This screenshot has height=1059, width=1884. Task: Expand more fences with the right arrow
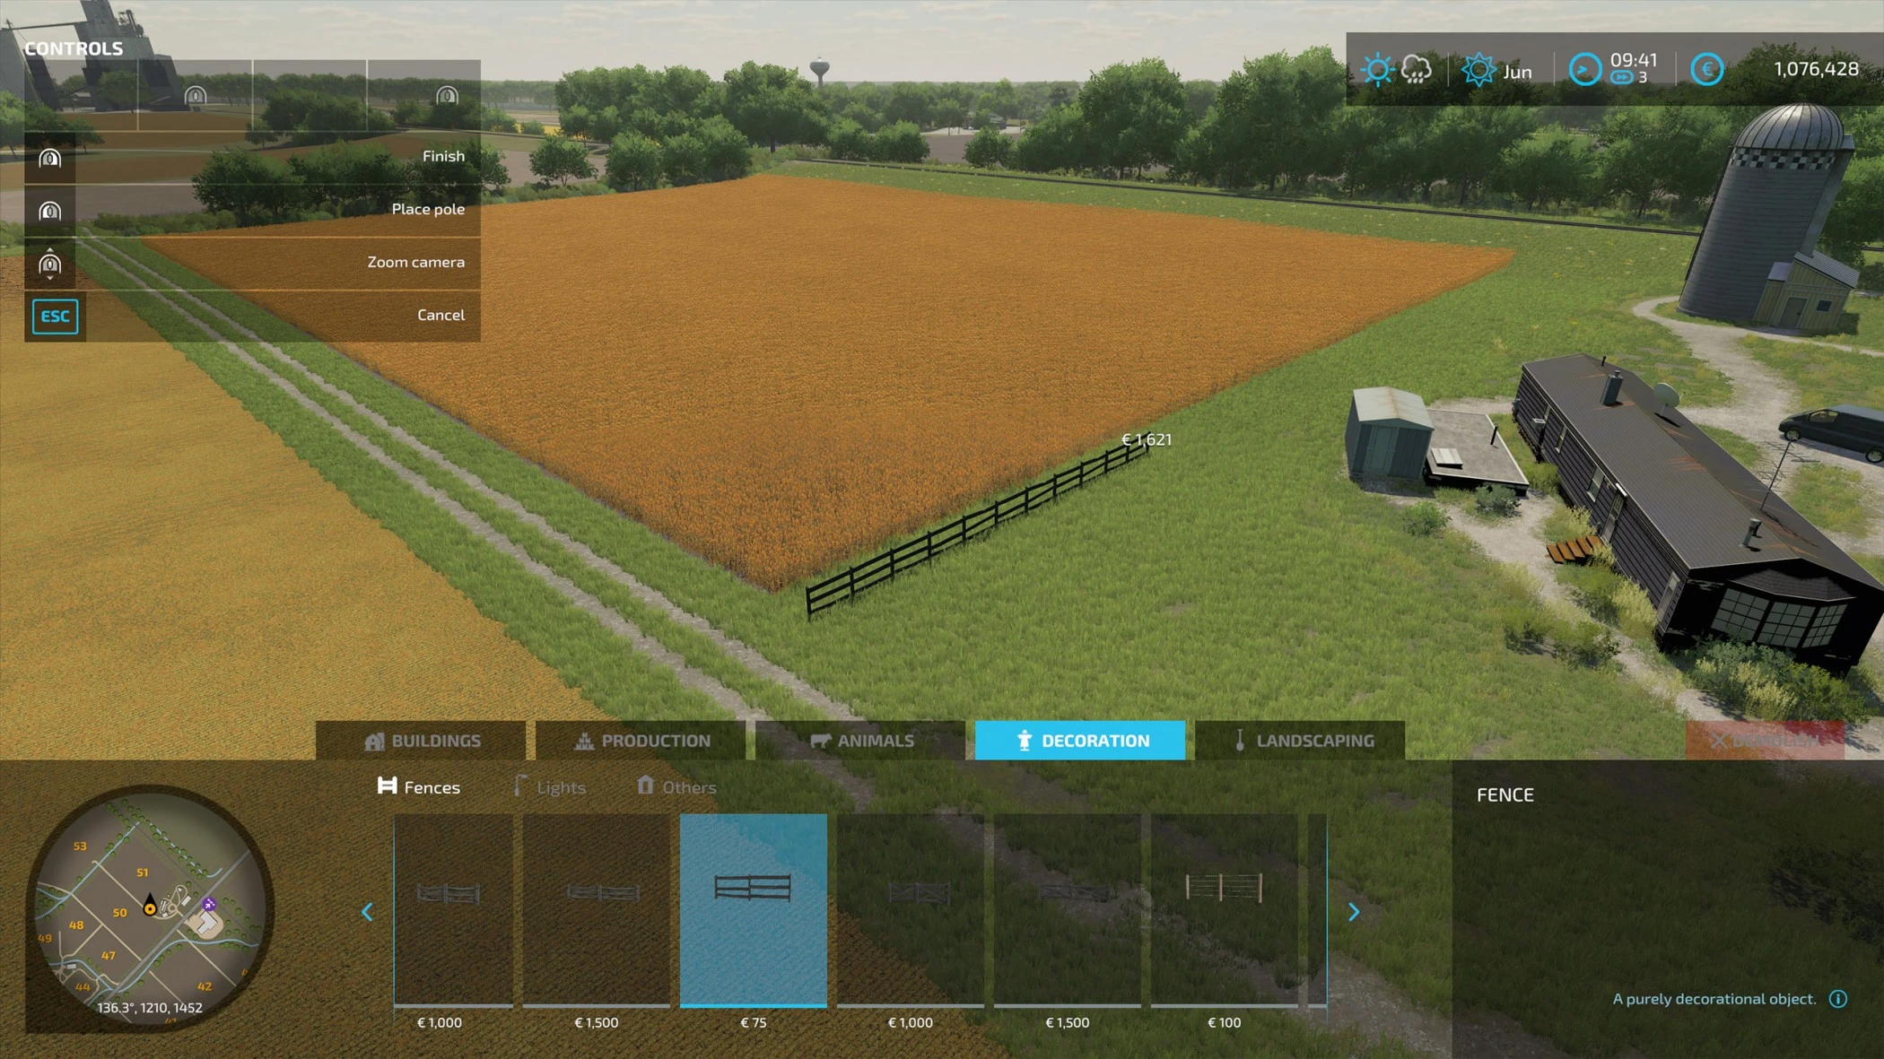(1355, 912)
